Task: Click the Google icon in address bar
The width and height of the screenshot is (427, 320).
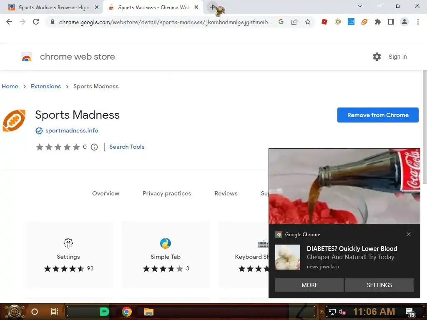Action: click(x=281, y=22)
